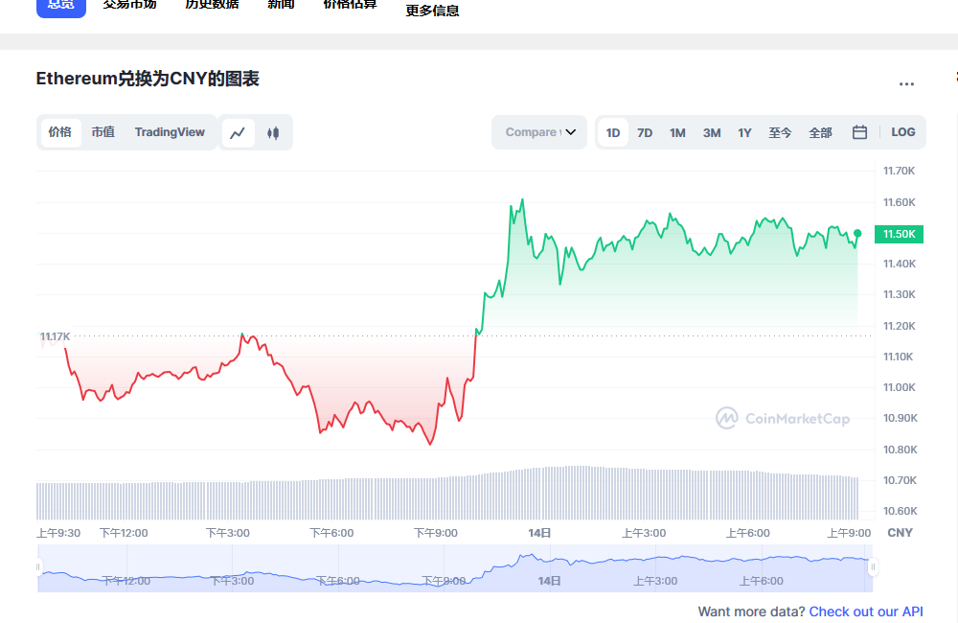Expand the 更多信息 menu
Viewport: 958px width, 623px height.
[x=431, y=11]
